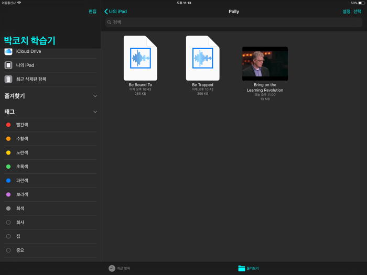Click the iCloud Drive label
This screenshot has height=275, width=367.
[x=28, y=51]
